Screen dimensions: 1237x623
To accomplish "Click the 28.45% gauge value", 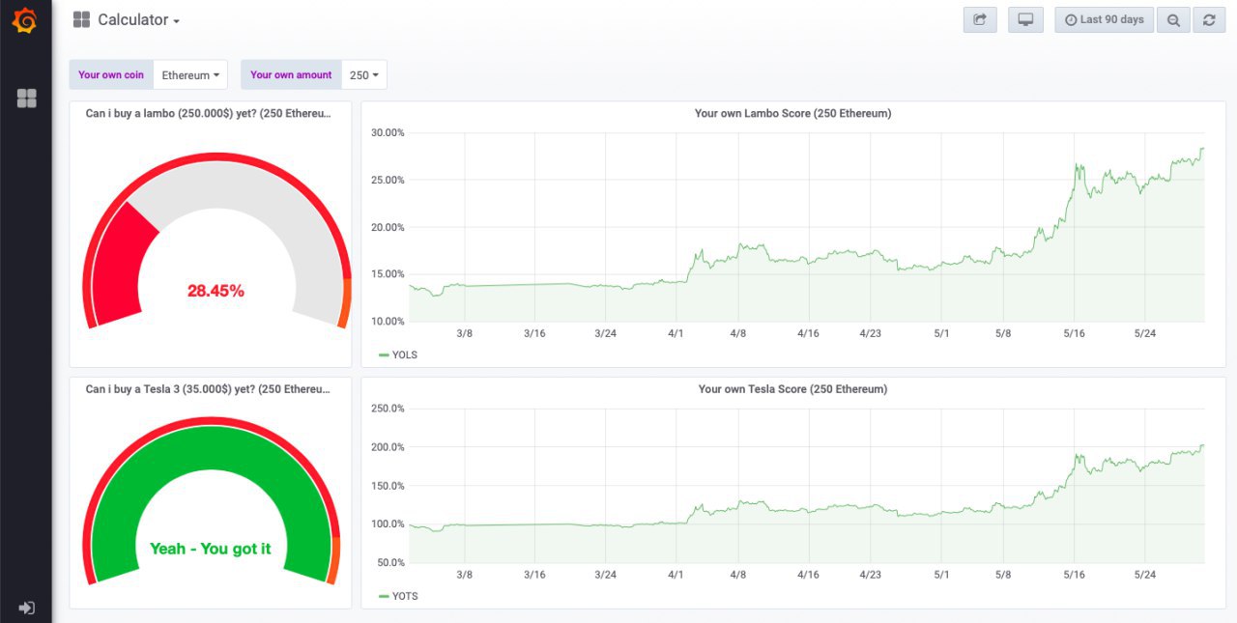I will 216,290.
